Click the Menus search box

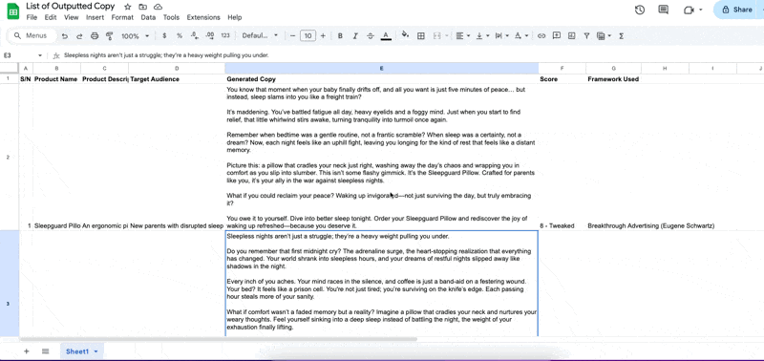coord(32,35)
